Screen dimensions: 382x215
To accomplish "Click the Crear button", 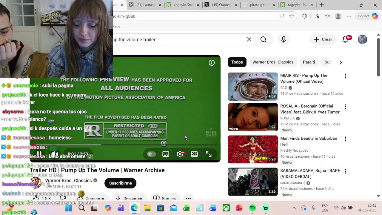I will click(x=323, y=39).
